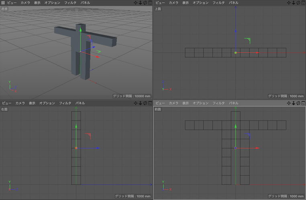Open 表示 menu in top (上面) viewport
Image resolution: width=306 pixels, height=200 pixels.
(x=186, y=3)
